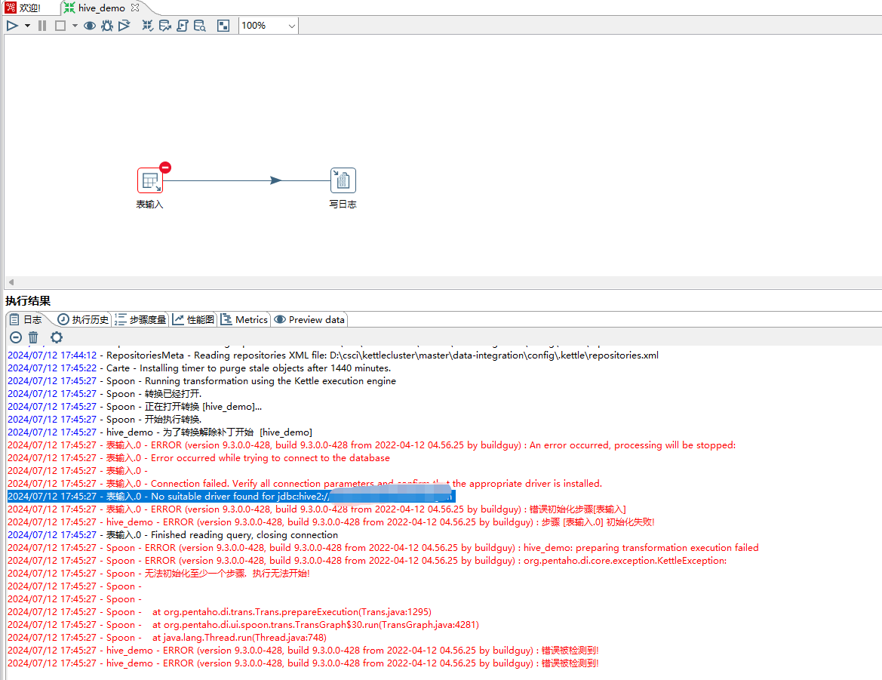Click the Explore database icon
882x680 pixels.
(x=200, y=26)
